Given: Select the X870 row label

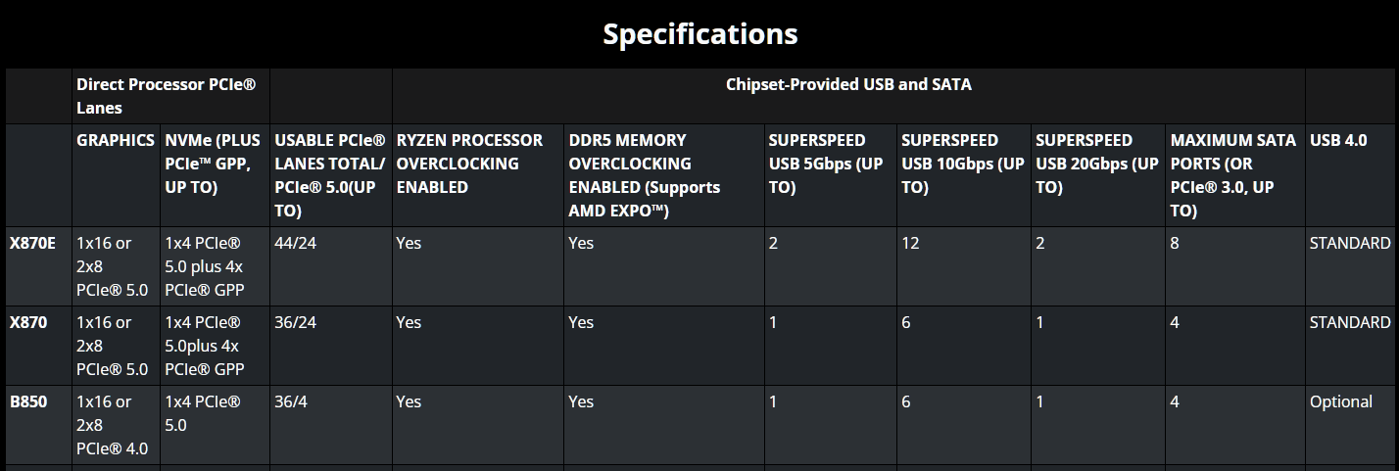Looking at the screenshot, I should 28,322.
